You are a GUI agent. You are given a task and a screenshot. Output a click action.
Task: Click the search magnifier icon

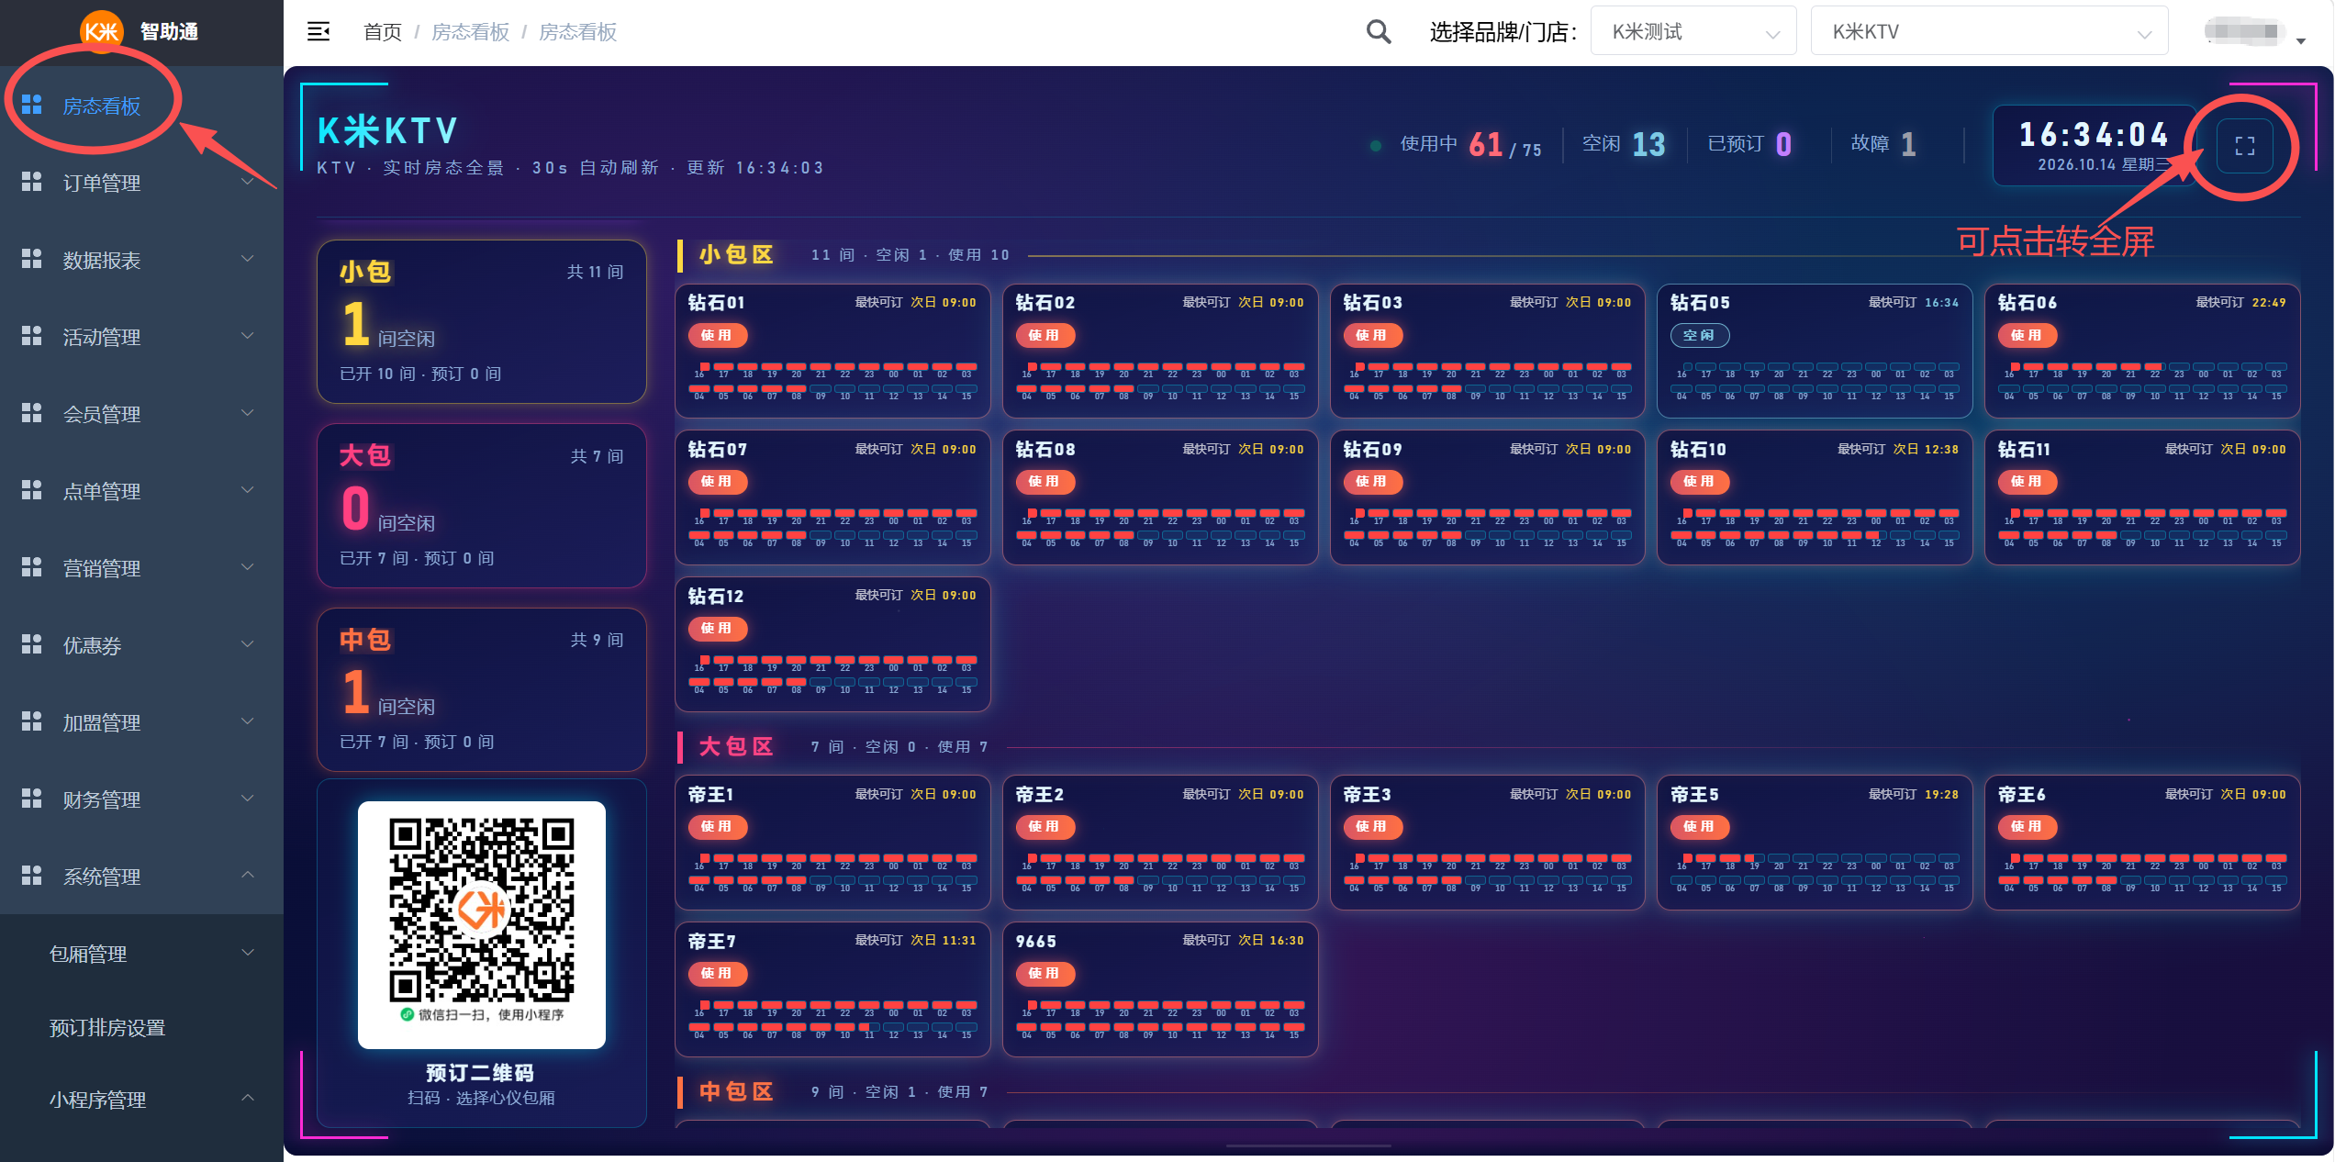coord(1378,32)
